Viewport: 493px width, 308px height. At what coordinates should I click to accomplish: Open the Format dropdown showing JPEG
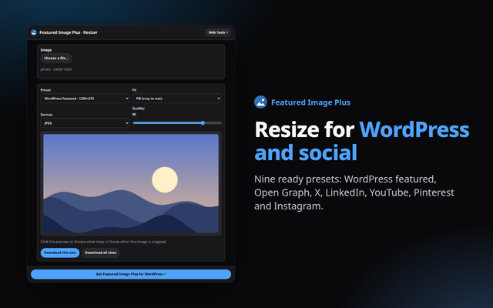tap(85, 123)
